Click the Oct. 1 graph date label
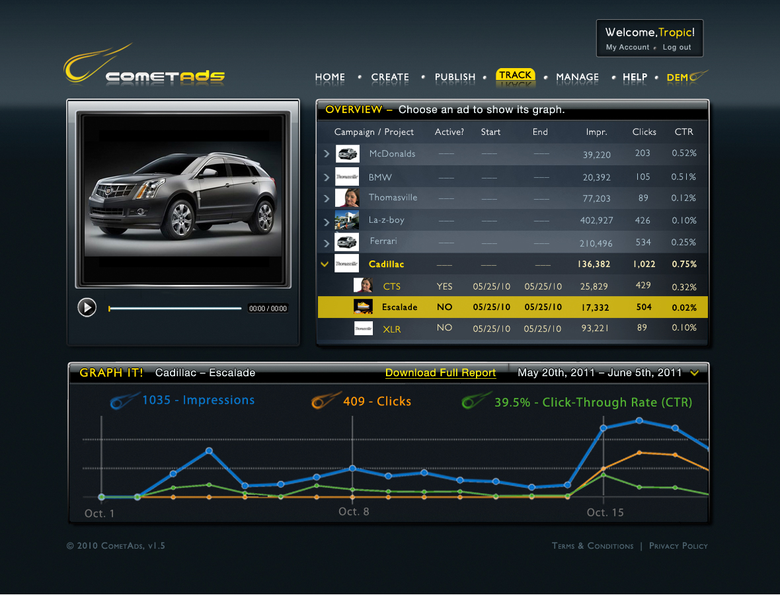Image resolution: width=780 pixels, height=595 pixels. click(x=100, y=514)
